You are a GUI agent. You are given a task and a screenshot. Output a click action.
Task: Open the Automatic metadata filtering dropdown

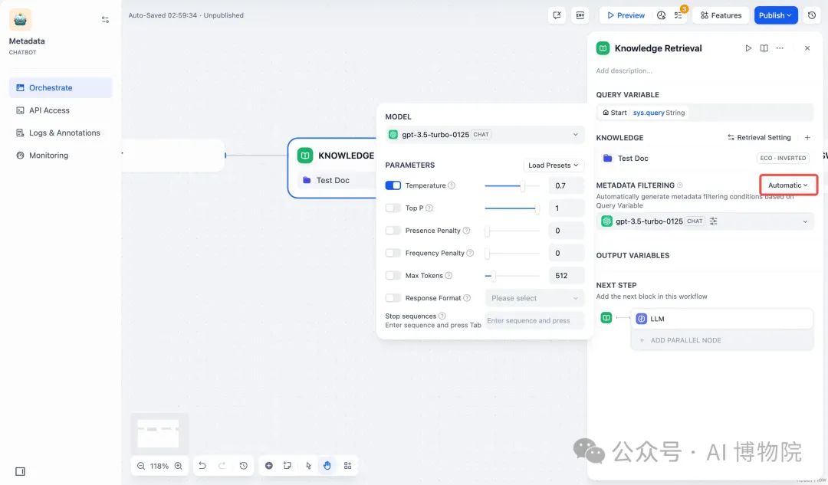coord(788,185)
